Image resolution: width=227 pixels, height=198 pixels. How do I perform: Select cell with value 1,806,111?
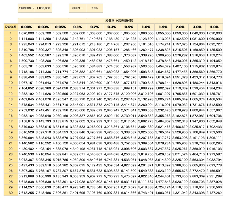(214, 138)
